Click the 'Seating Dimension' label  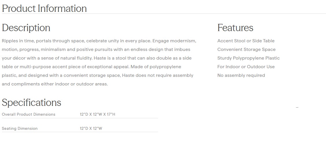tap(20, 128)
